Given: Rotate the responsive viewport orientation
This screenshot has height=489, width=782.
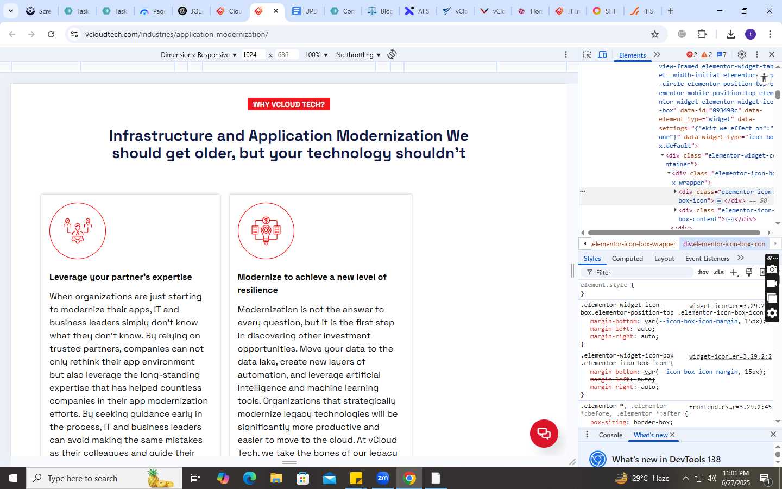Looking at the screenshot, I should [392, 54].
